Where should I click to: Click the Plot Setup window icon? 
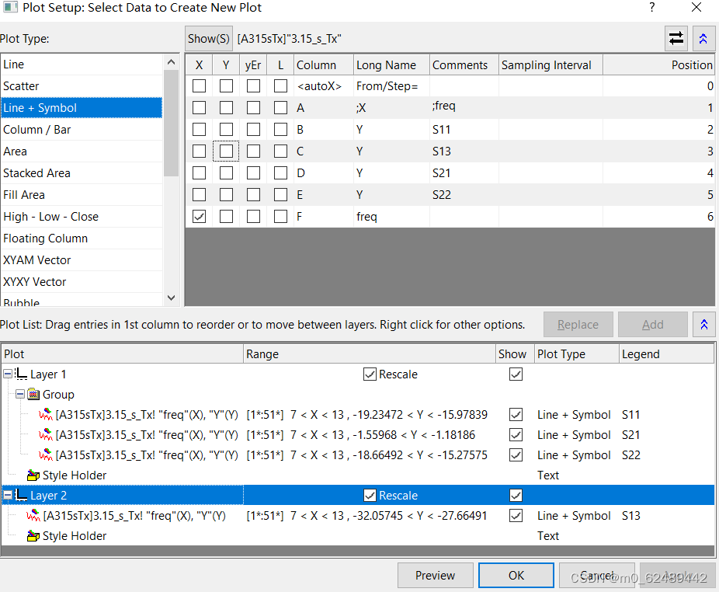coord(10,7)
